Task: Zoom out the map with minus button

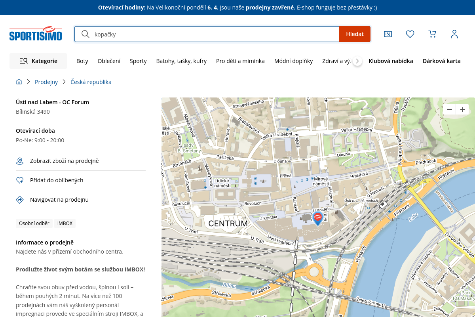Action: pos(449,110)
